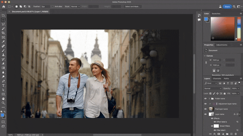
Task: Select the Type tool
Action: click(3, 86)
